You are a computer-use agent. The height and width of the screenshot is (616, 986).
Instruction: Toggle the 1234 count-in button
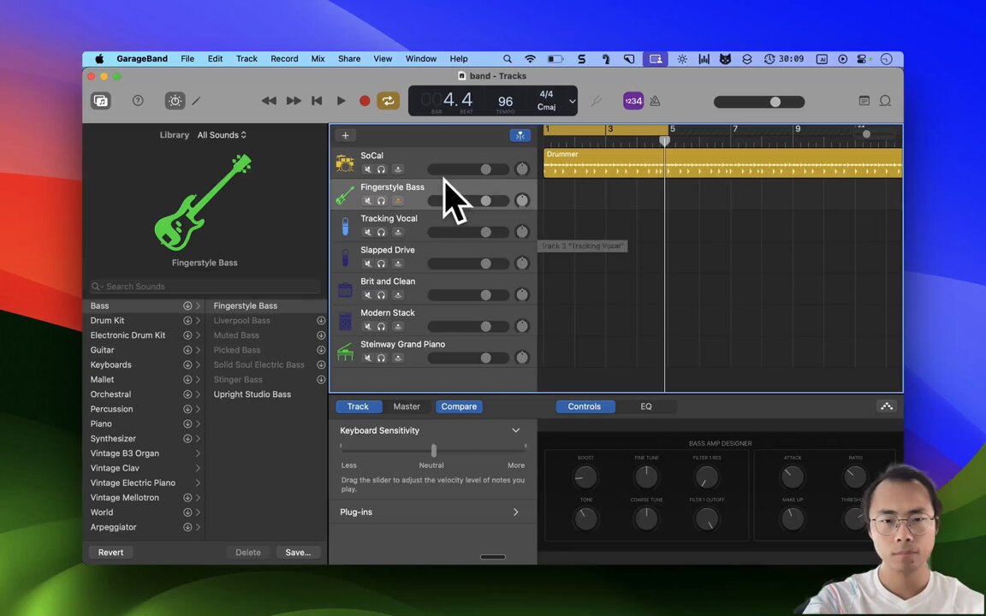633,101
